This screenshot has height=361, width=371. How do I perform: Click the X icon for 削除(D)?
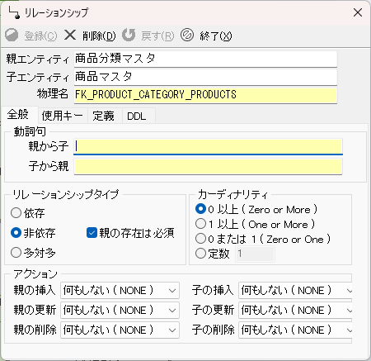(70, 36)
